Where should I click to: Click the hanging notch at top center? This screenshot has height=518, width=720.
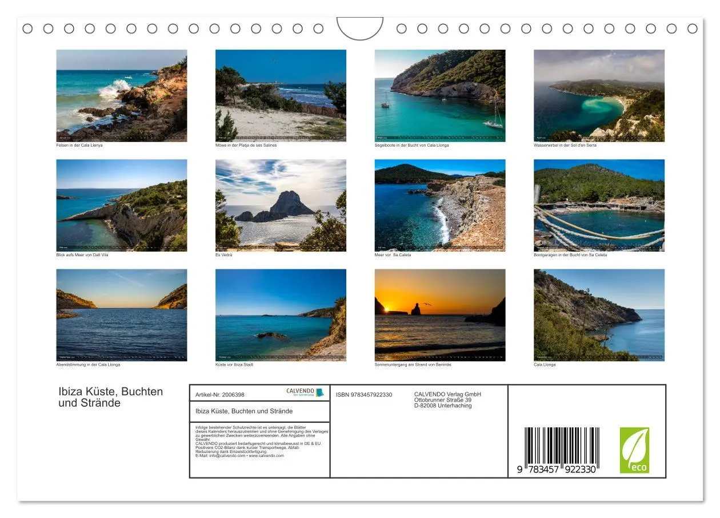tap(360, 28)
